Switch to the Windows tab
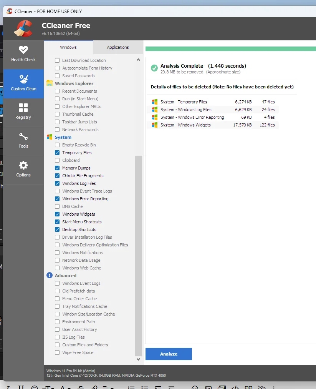 click(x=68, y=47)
